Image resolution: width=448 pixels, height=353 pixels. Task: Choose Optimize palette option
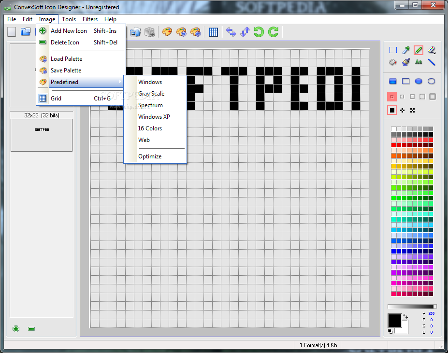155,156
